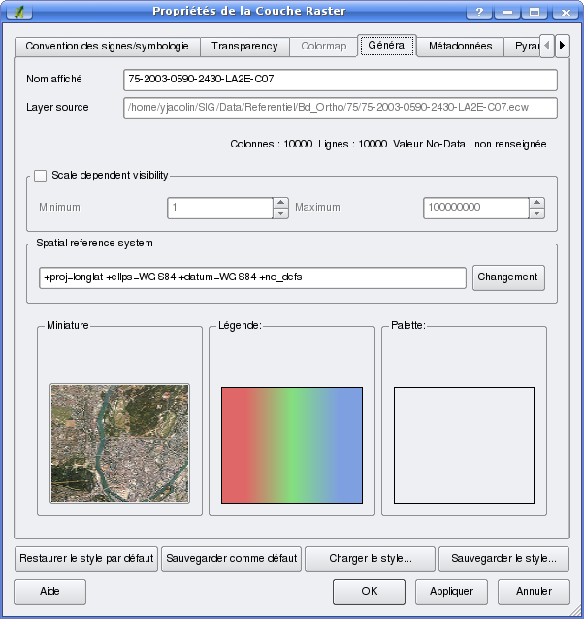
Task: Enable Scale dependent visibility checkbox
Action: [41, 176]
